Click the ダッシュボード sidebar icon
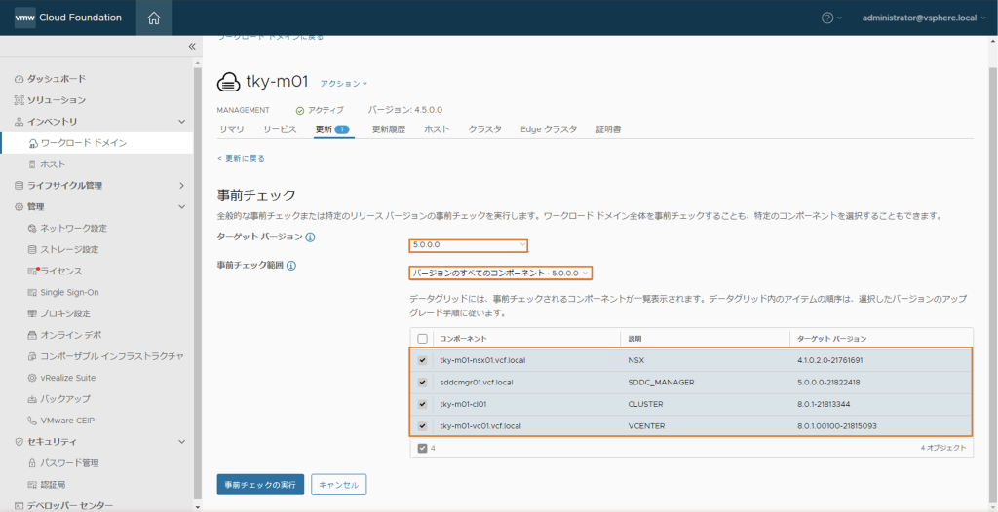This screenshot has height=512, width=998. 19,79
